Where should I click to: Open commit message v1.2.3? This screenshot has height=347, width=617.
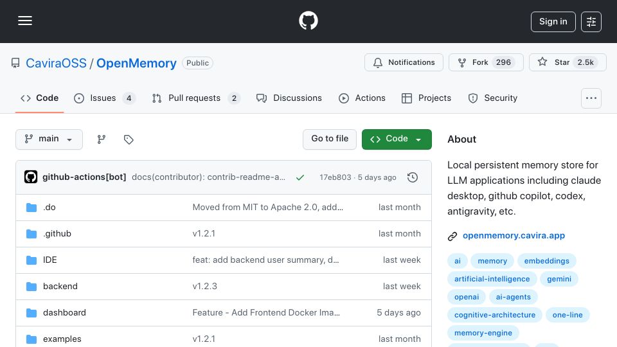(x=204, y=287)
